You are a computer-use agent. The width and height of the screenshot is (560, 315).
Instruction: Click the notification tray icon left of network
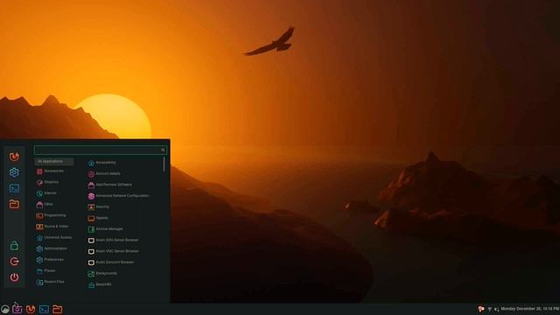coord(481,309)
